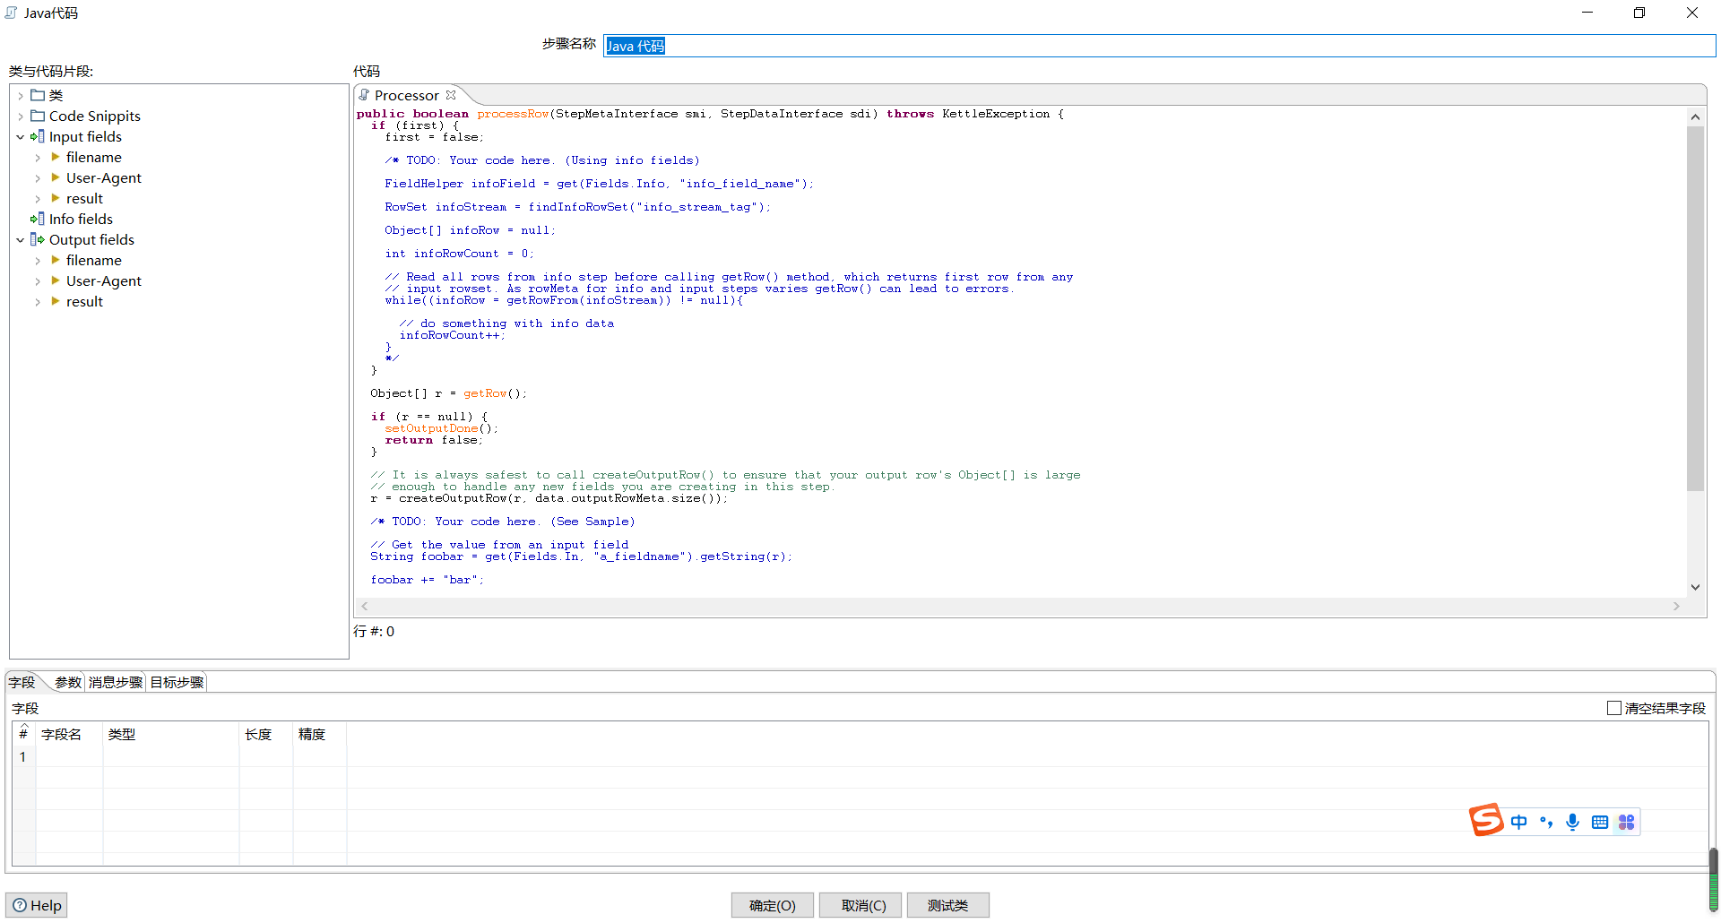Collapse the Output fields node
Viewport: 1721px width, 923px height.
click(21, 240)
